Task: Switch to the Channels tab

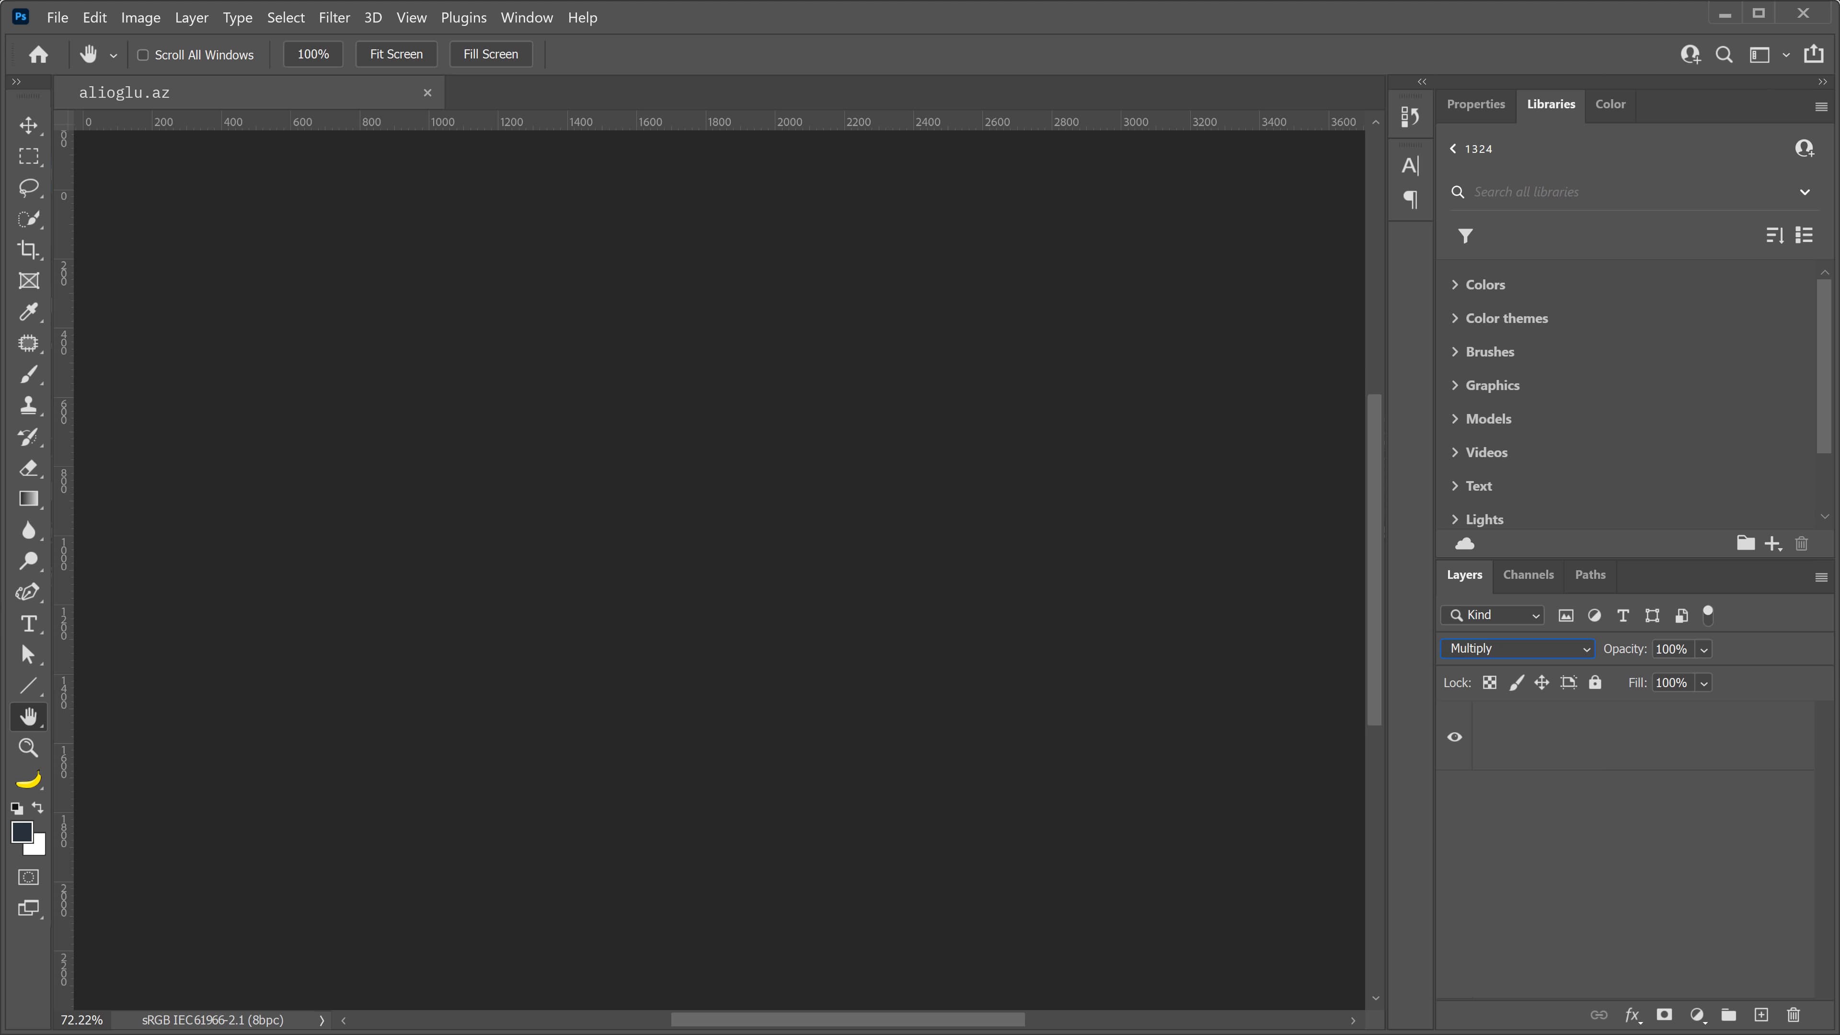Action: [1528, 575]
